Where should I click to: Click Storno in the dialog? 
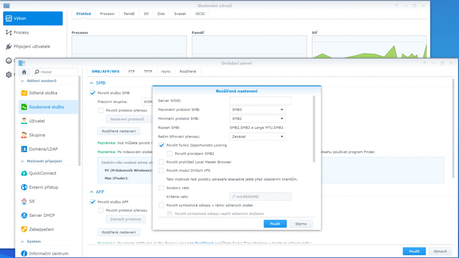[301, 224]
